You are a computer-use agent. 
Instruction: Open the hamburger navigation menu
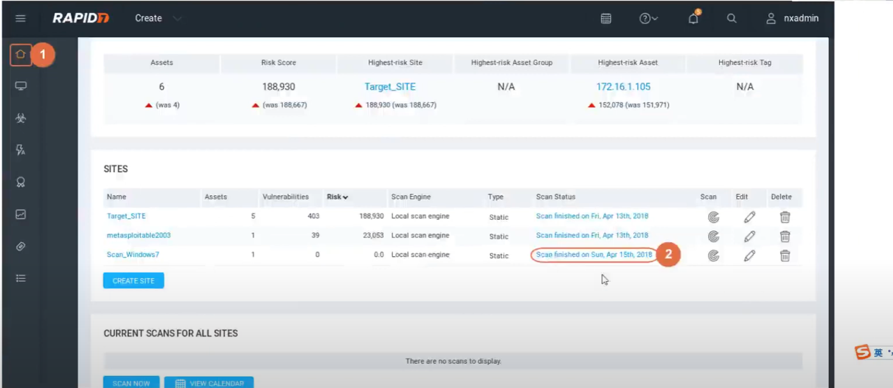click(21, 18)
